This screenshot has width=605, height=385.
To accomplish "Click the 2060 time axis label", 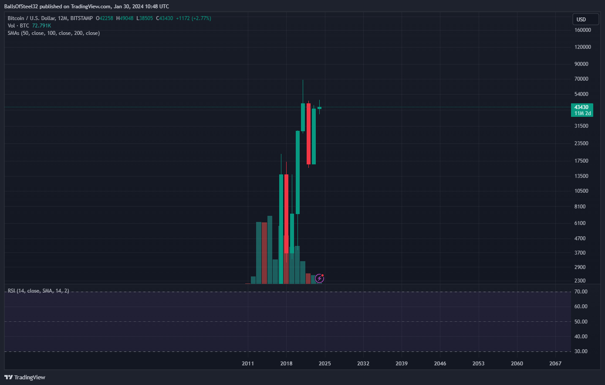I will (x=517, y=364).
